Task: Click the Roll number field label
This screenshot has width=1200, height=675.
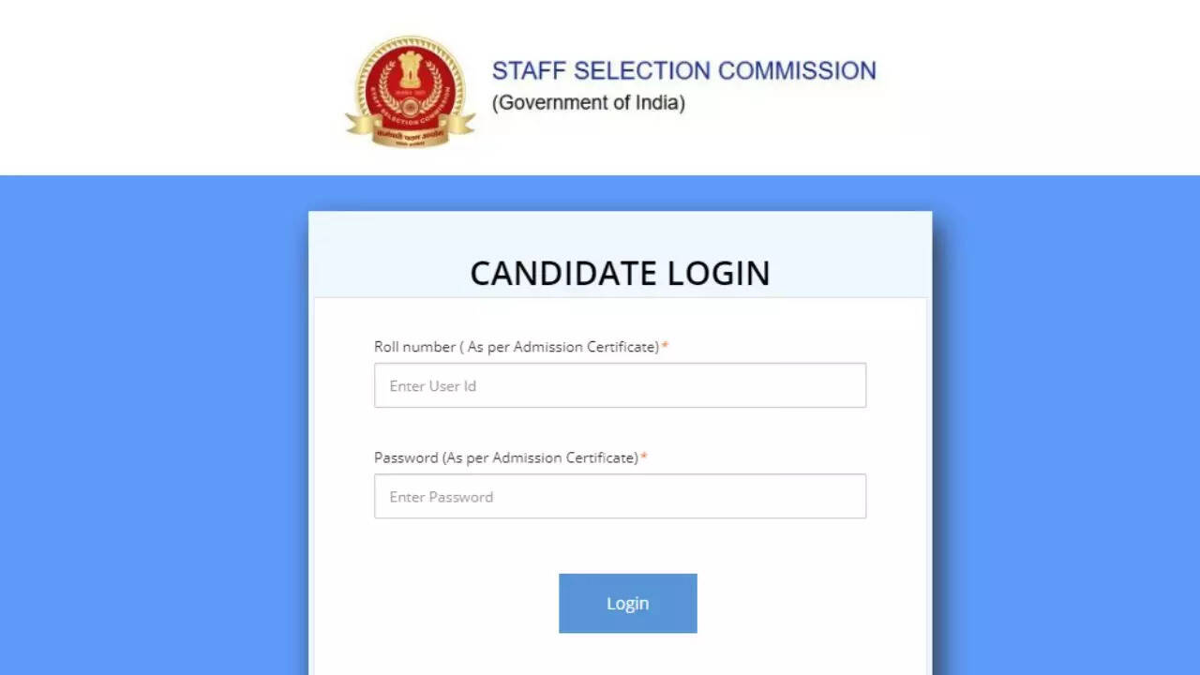Action: coord(414,347)
